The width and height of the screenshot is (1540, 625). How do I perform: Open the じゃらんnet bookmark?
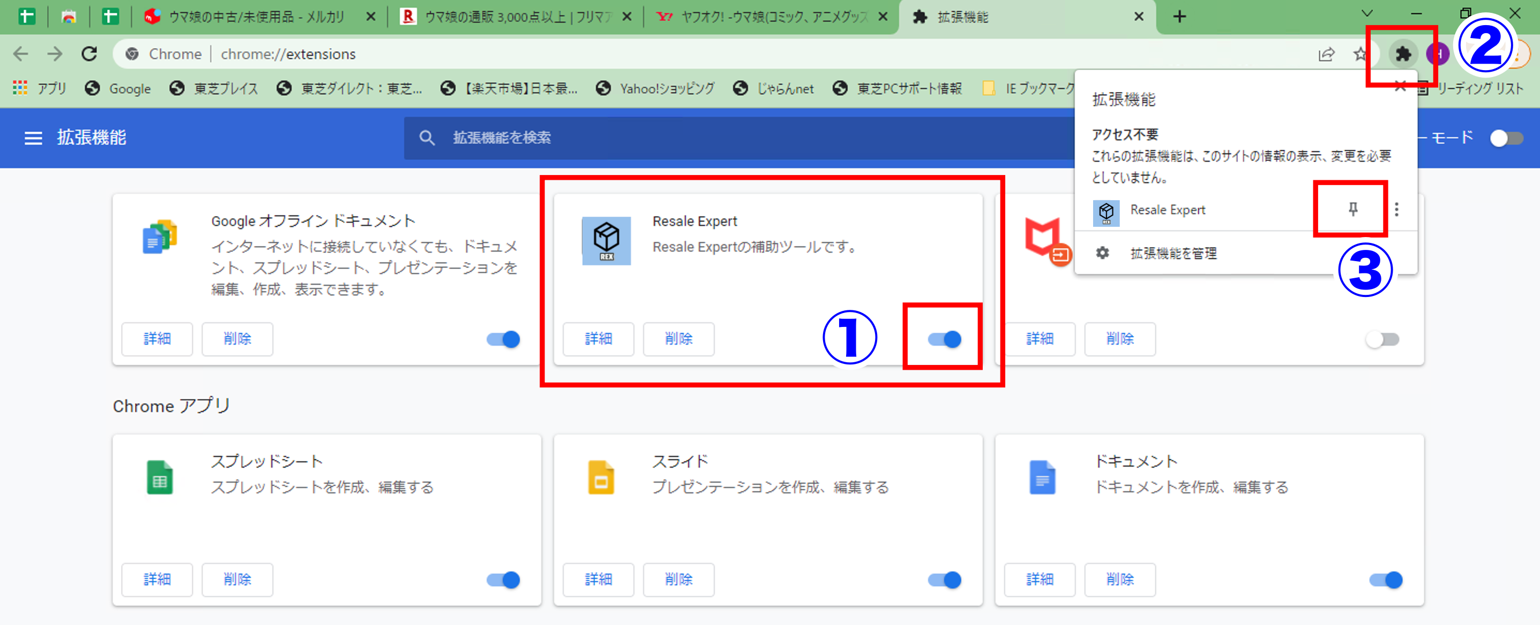(774, 88)
